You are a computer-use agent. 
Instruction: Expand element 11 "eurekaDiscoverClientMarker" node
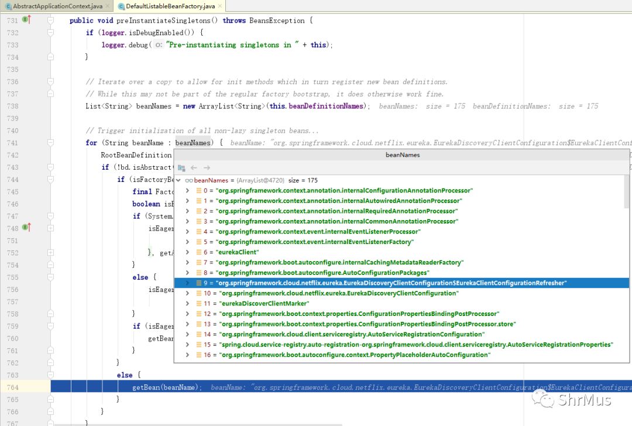187,304
